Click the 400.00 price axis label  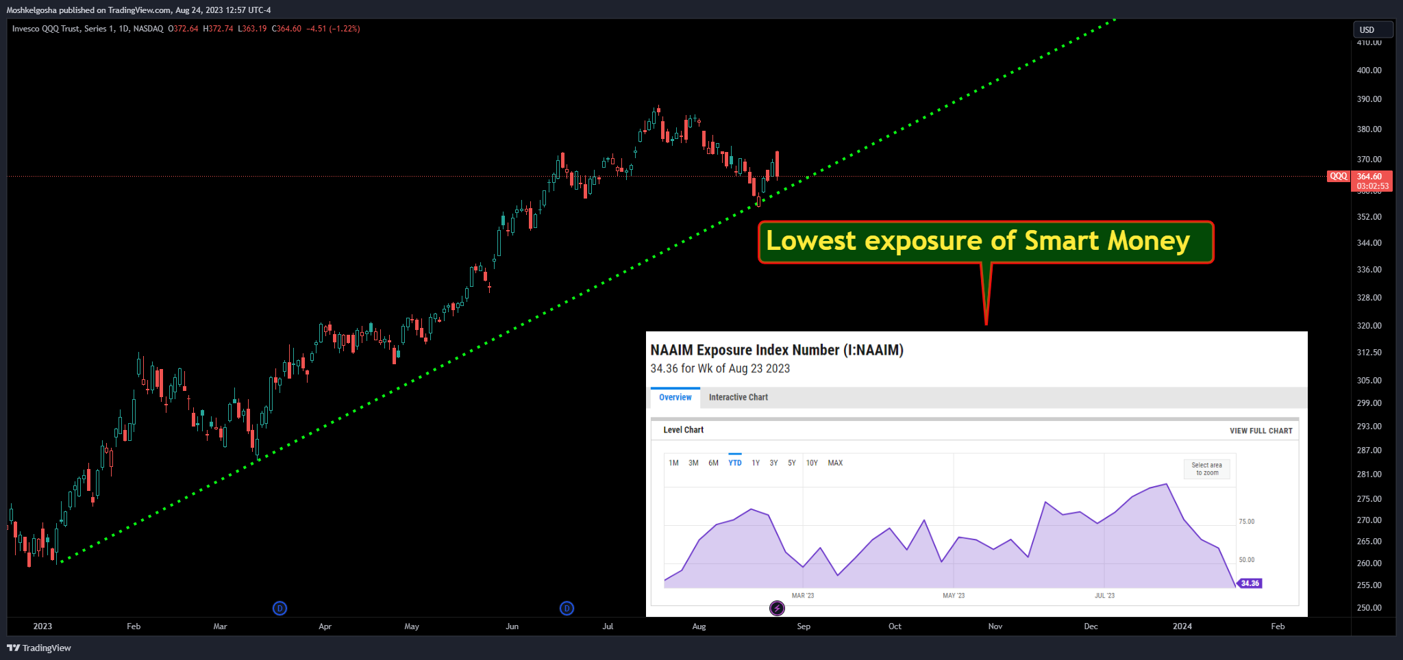coord(1369,71)
